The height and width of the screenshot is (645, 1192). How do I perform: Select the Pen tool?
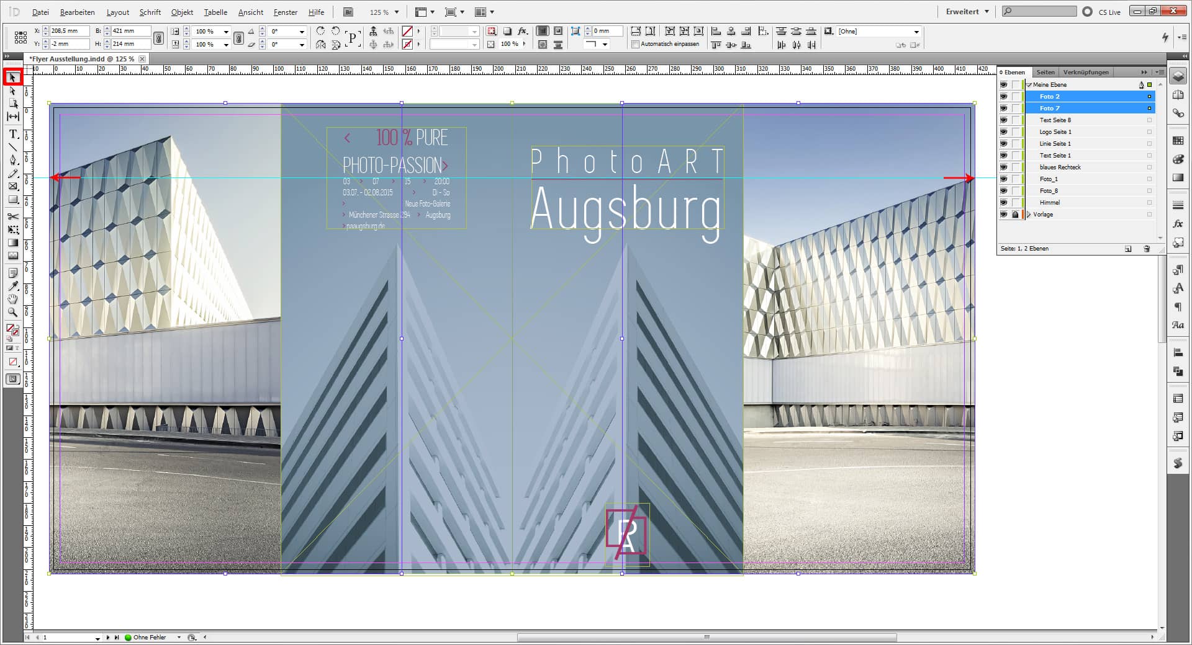pos(12,160)
